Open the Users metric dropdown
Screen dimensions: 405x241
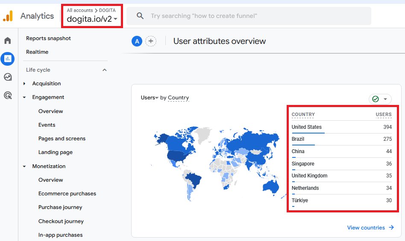[x=150, y=98]
